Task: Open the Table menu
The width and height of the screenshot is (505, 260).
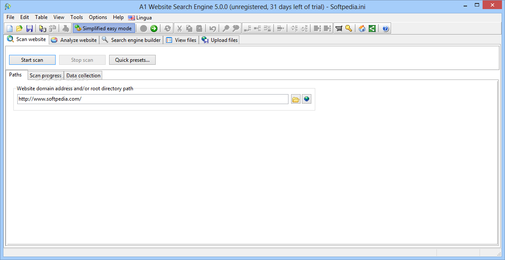Action: (x=41, y=17)
